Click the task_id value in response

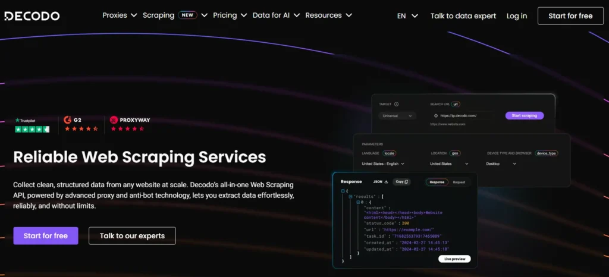pyautogui.click(x=417, y=236)
